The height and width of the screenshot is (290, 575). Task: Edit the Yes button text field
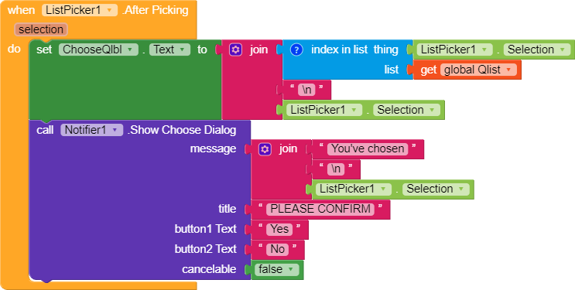click(279, 229)
